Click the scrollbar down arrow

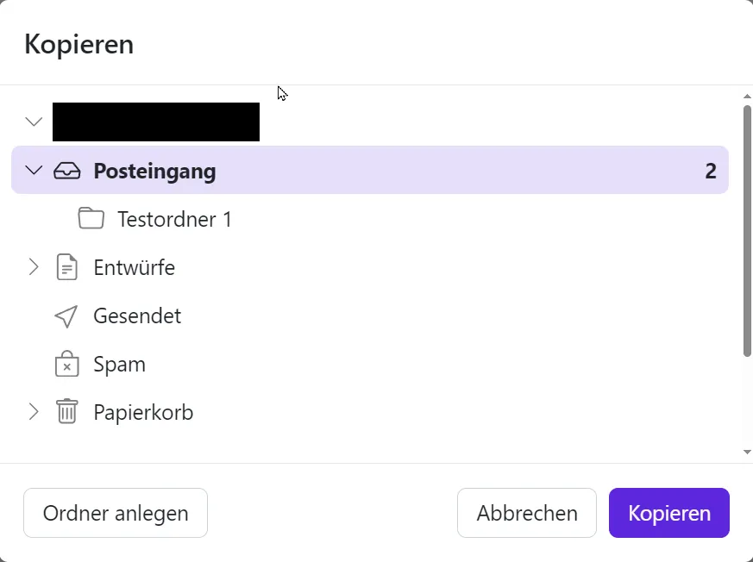(x=746, y=450)
